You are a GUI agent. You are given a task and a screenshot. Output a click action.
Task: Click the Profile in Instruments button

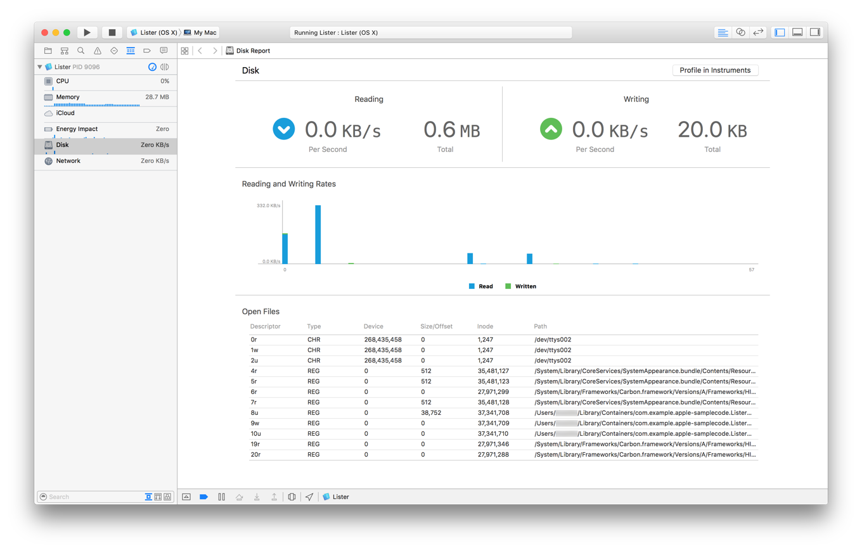pos(715,70)
